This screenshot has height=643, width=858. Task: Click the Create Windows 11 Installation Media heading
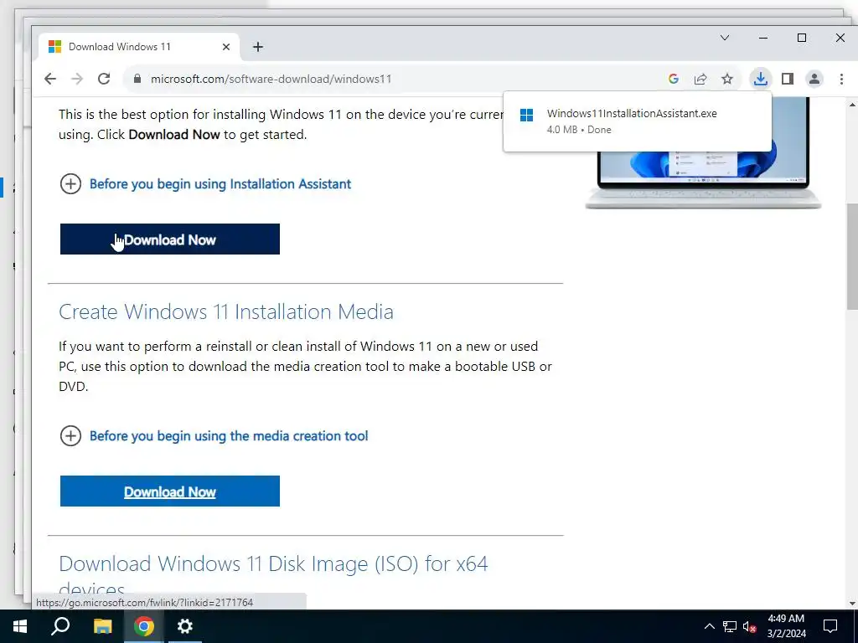(226, 311)
